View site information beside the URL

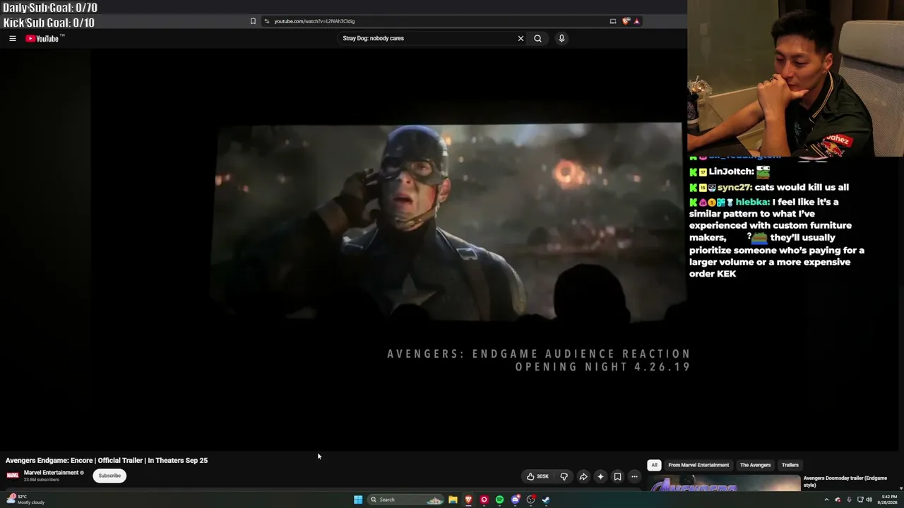pos(266,21)
